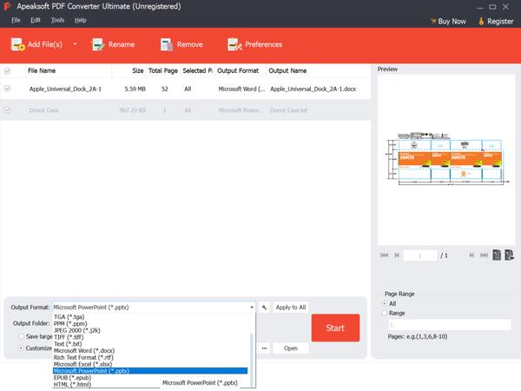Click the wrench settings icon beside Output Format
This screenshot has height=391, width=521.
click(x=264, y=307)
